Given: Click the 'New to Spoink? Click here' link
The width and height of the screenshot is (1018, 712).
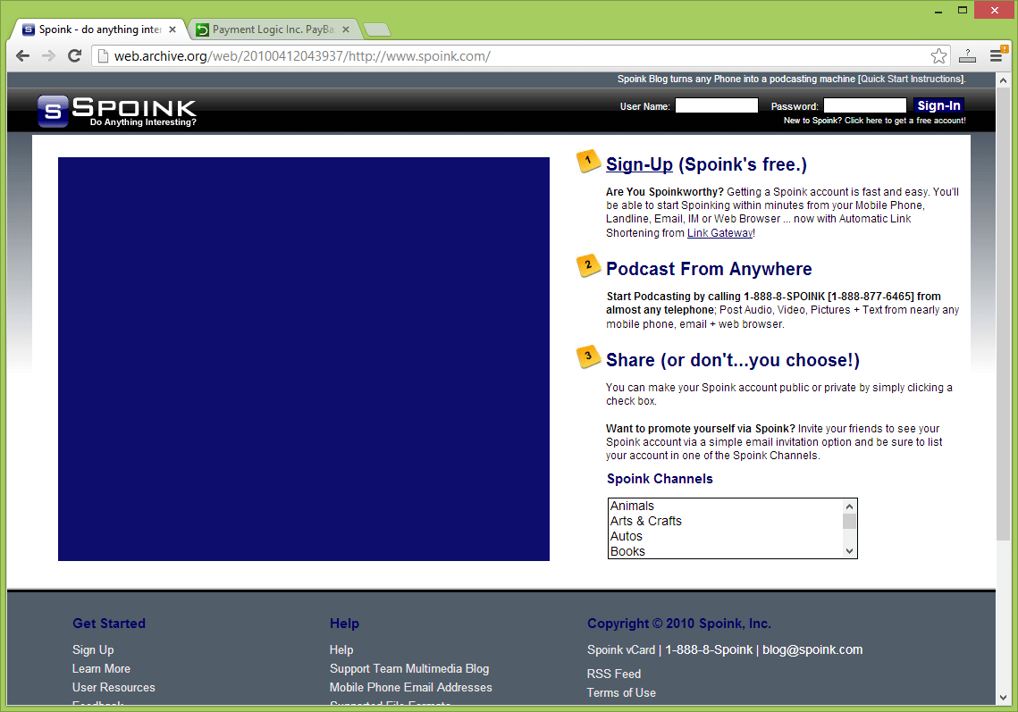Looking at the screenshot, I should click(x=874, y=121).
